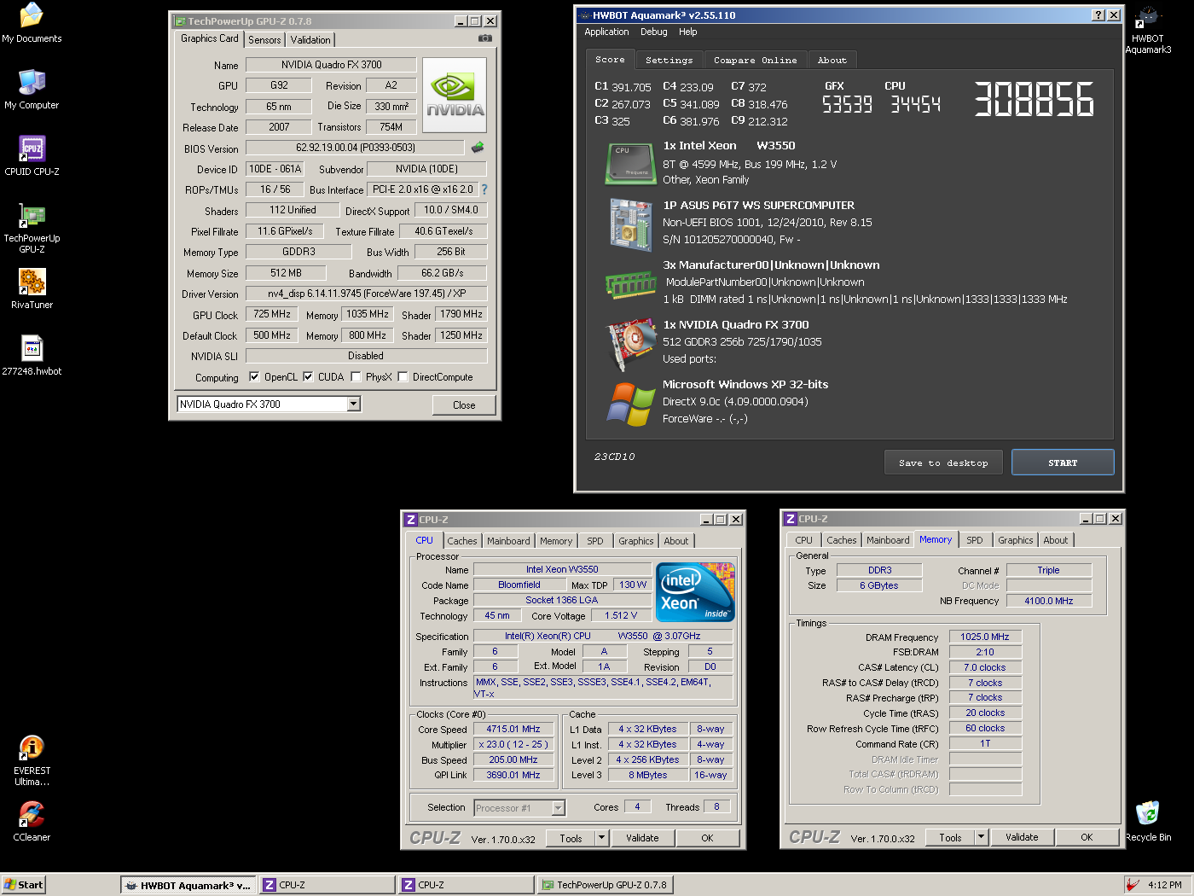Viewport: 1194px width, 896px height.
Task: Click the motherboard icon in Aquamark
Action: tap(630, 224)
